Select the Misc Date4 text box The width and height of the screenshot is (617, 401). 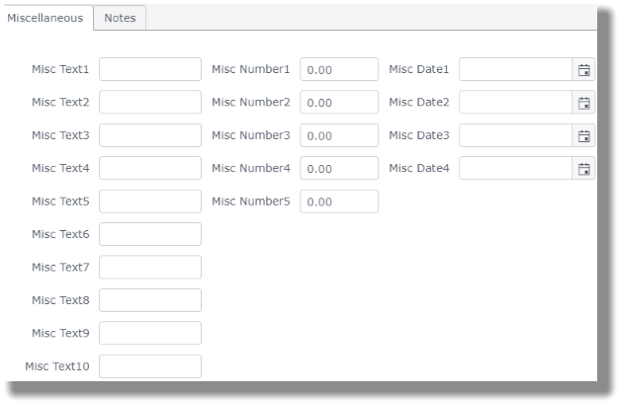pyautogui.click(x=515, y=168)
